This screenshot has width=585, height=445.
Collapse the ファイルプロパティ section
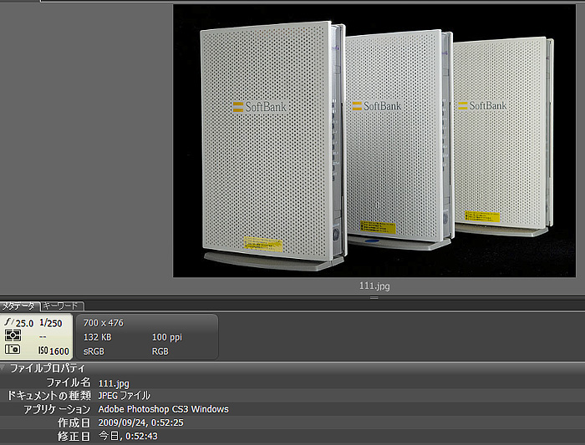click(x=3, y=368)
